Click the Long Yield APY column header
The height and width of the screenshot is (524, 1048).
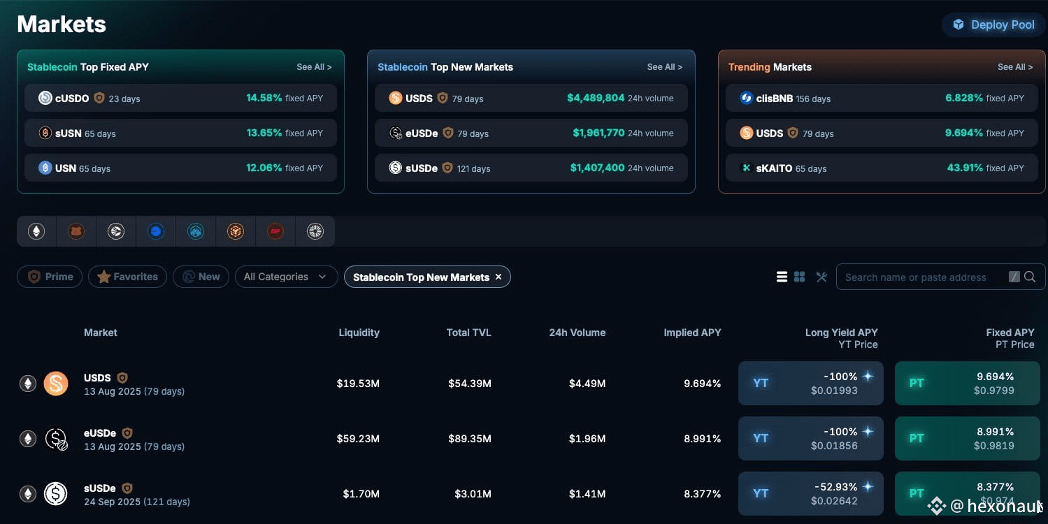(841, 333)
